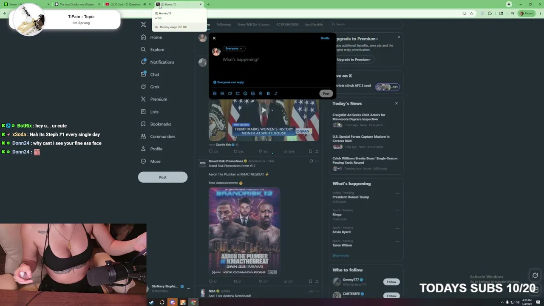Viewport: 544px width, 306px height.
Task: Open the Everyone audience dropdown
Action: pos(234,48)
